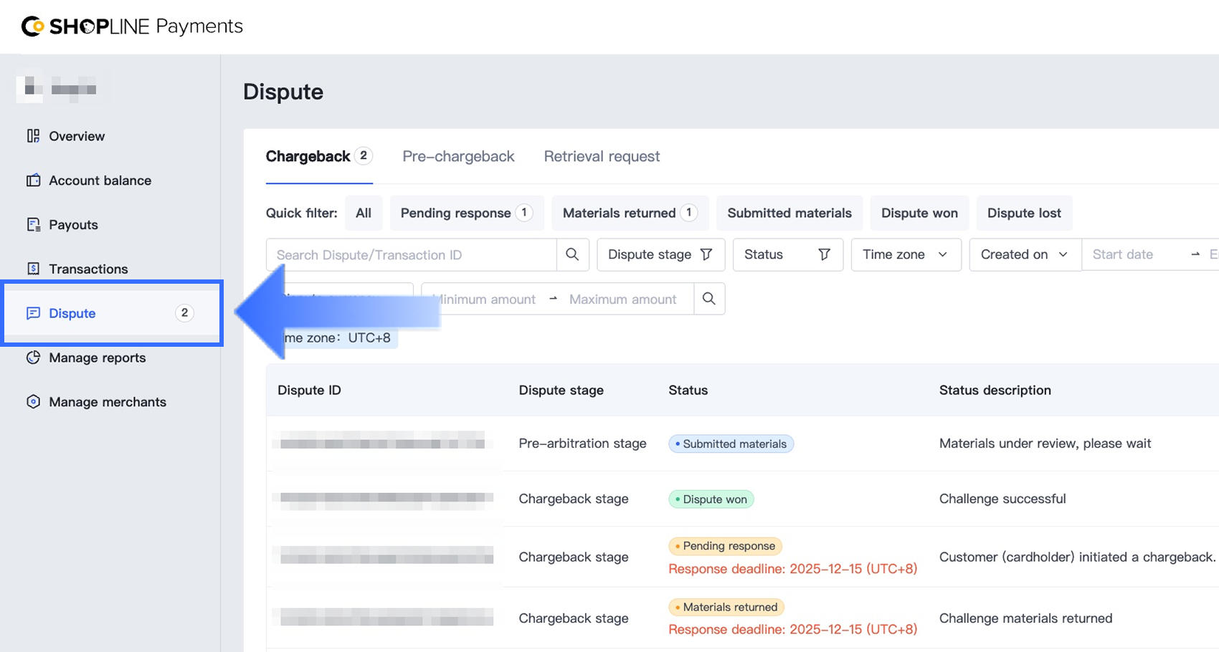Click the amount range search icon

click(x=709, y=299)
